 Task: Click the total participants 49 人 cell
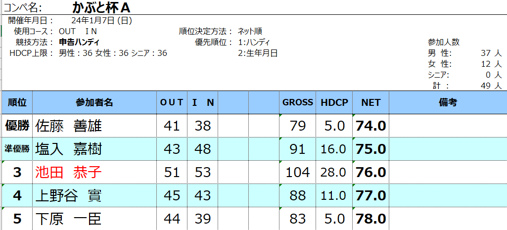[x=491, y=86]
